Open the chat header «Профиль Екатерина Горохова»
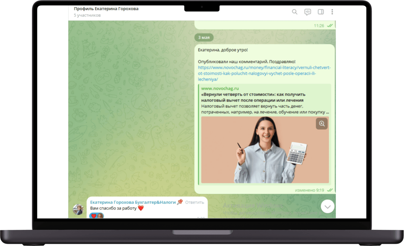 tap(106, 9)
